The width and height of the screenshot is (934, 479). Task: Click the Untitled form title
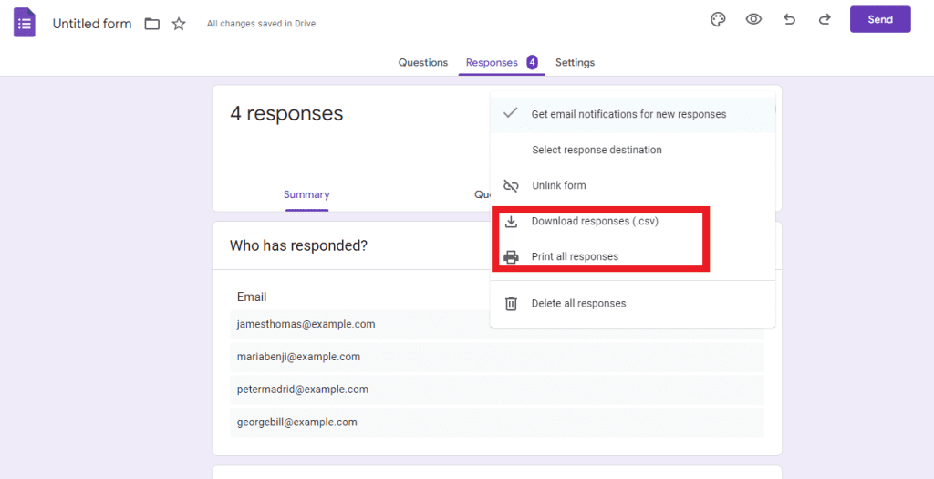click(x=92, y=24)
